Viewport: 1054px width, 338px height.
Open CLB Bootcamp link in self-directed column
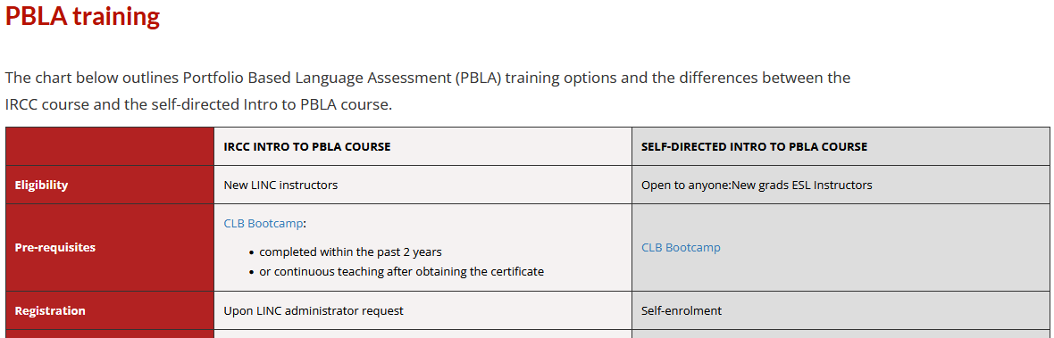681,247
